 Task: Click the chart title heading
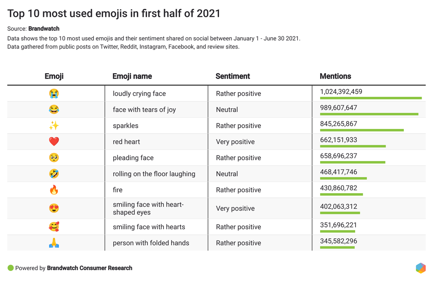click(114, 13)
